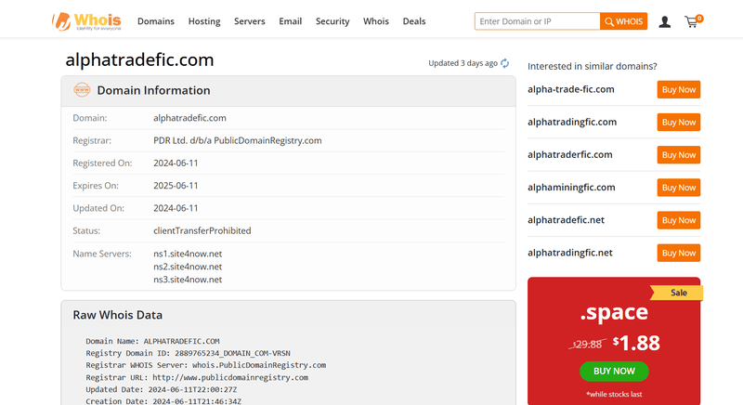Click the alphatradefic.com page heading
This screenshot has width=743, height=405.
[139, 60]
